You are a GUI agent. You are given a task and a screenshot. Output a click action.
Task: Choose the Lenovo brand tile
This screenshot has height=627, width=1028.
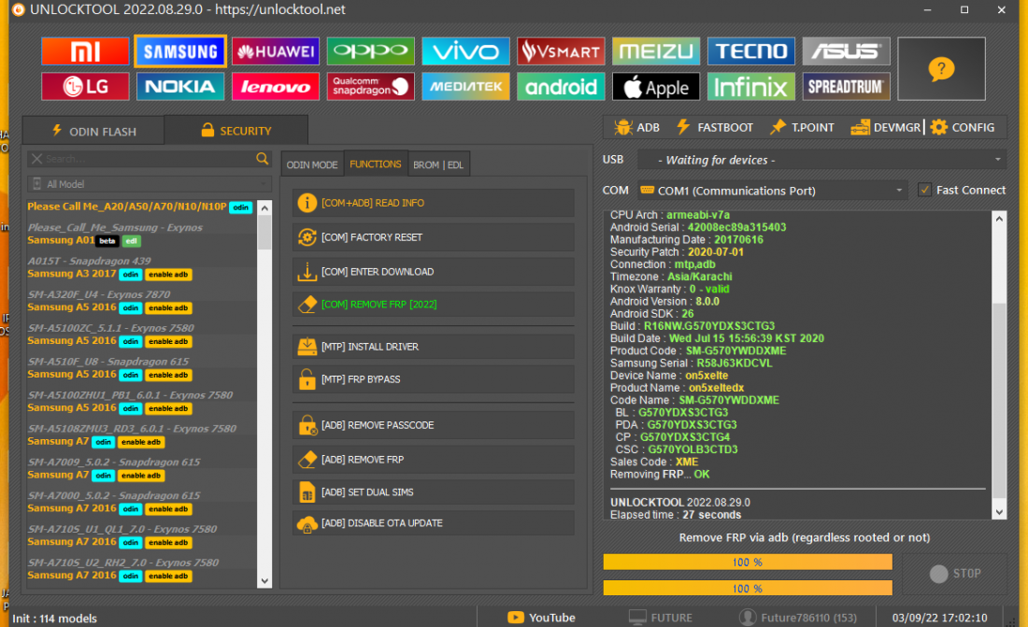pyautogui.click(x=276, y=87)
